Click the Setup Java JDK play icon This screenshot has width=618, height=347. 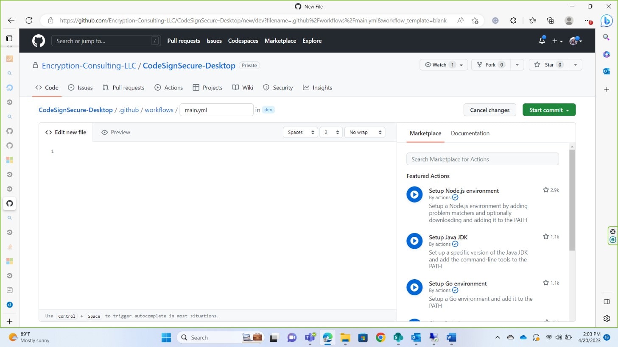pos(414,241)
